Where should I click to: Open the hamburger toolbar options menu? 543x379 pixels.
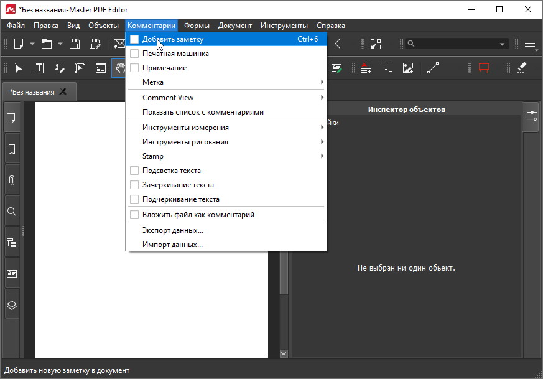(530, 44)
